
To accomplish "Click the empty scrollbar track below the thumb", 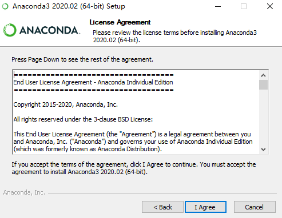I will [x=264, y=117].
